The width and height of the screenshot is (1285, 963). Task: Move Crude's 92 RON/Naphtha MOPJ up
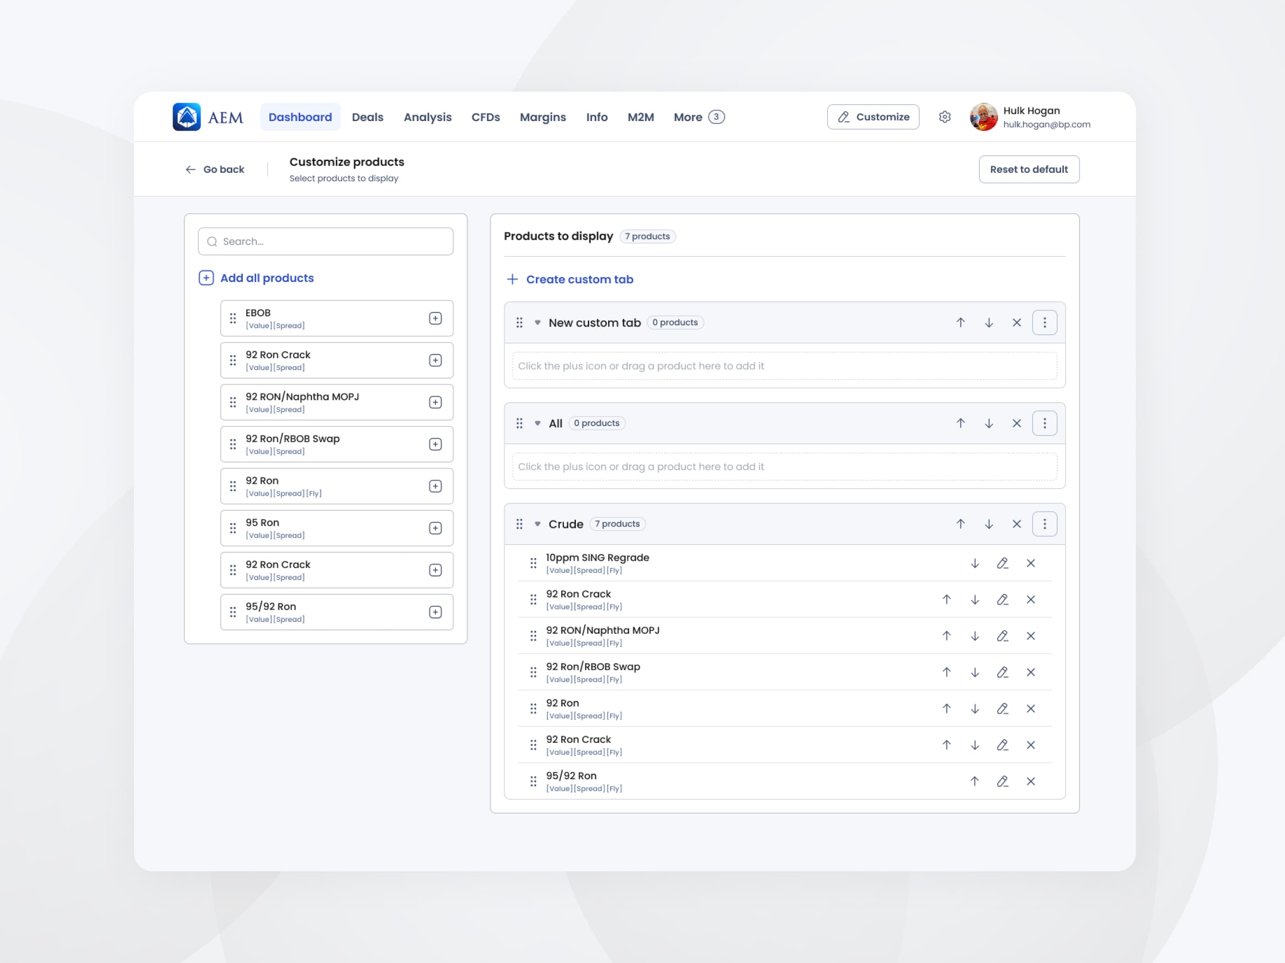[946, 636]
